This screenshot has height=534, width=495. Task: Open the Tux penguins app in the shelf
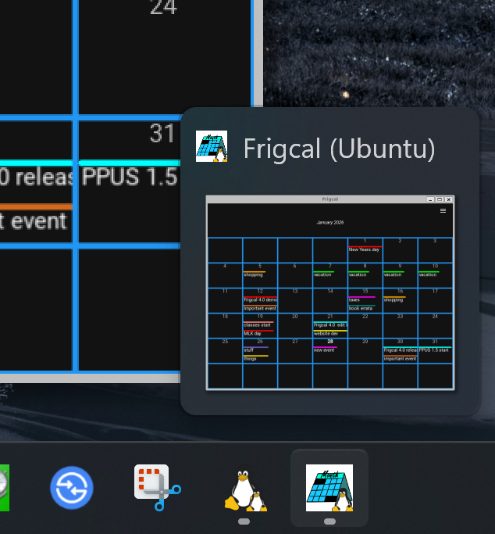pyautogui.click(x=245, y=488)
